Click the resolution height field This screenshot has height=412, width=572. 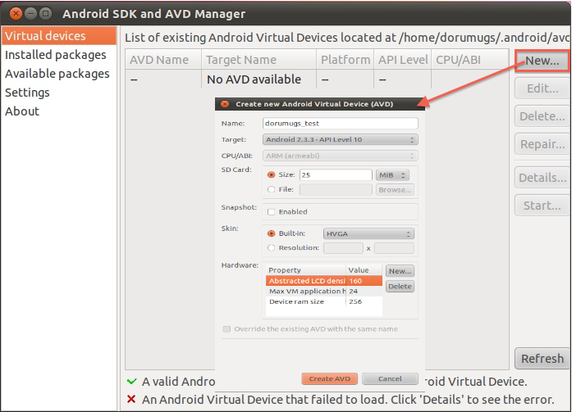pos(394,248)
